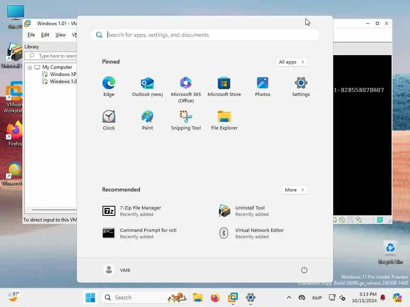Open the View menu in VMware window
The image size is (410, 307).
click(x=60, y=35)
